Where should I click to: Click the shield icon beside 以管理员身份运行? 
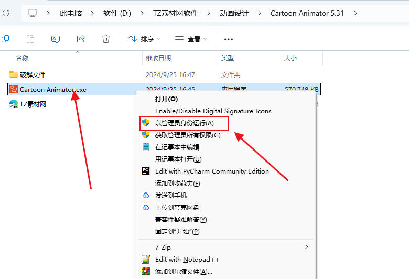(146, 123)
